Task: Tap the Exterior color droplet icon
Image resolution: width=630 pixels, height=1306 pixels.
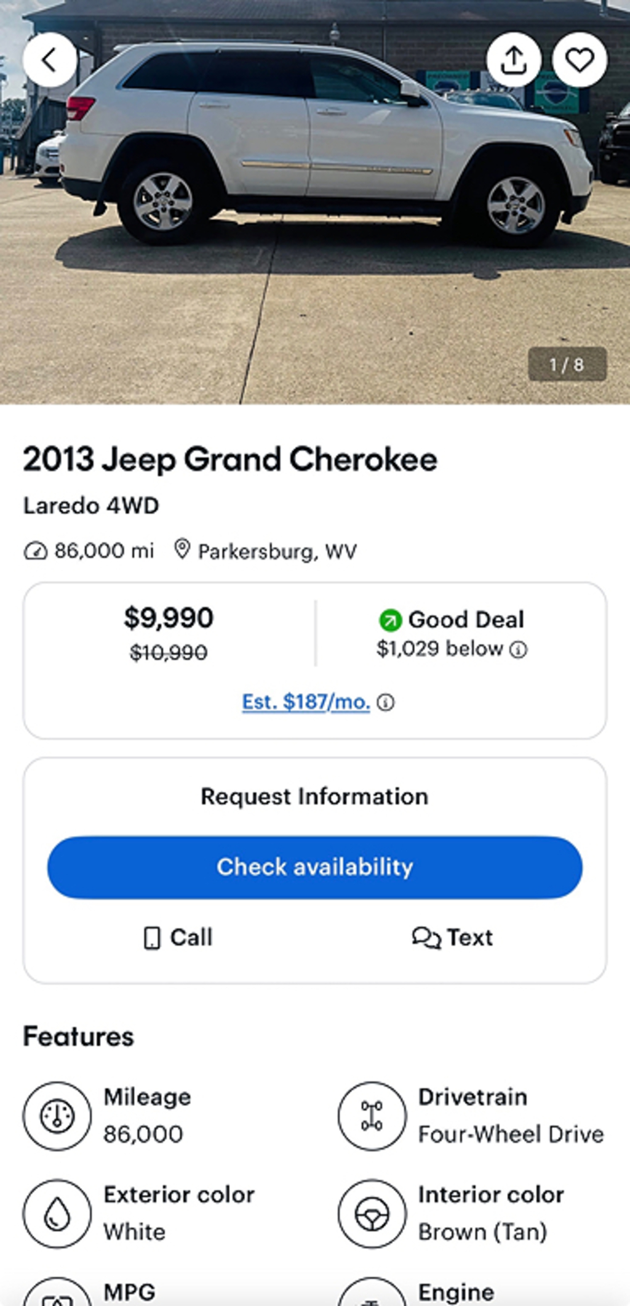Action: (x=57, y=1214)
